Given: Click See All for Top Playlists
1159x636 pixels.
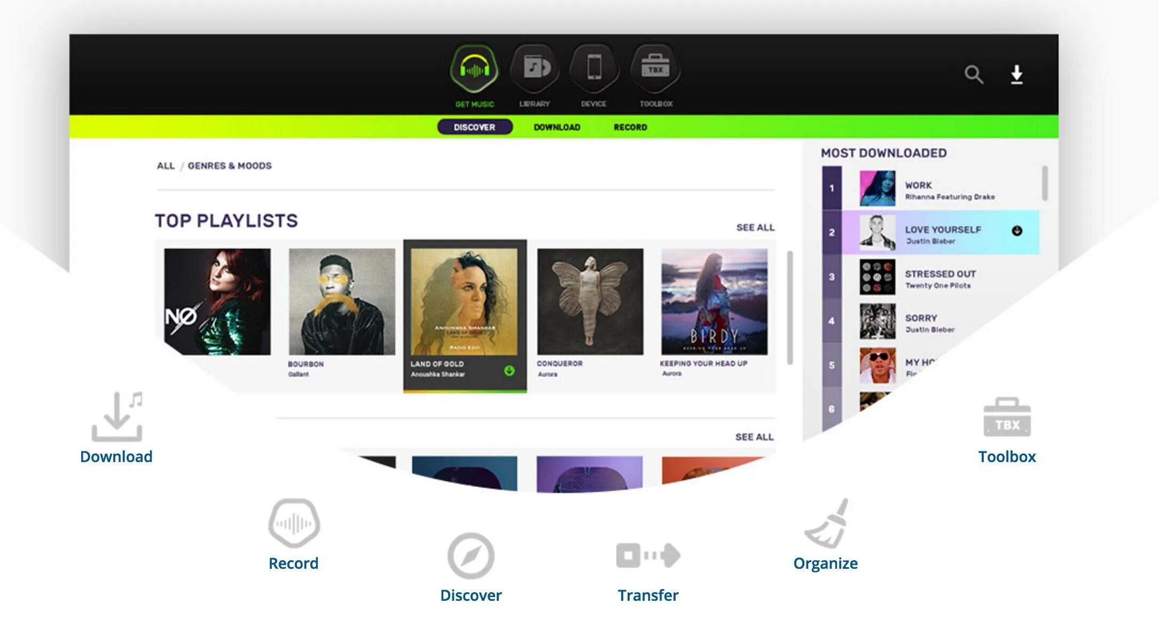Looking at the screenshot, I should pos(755,227).
